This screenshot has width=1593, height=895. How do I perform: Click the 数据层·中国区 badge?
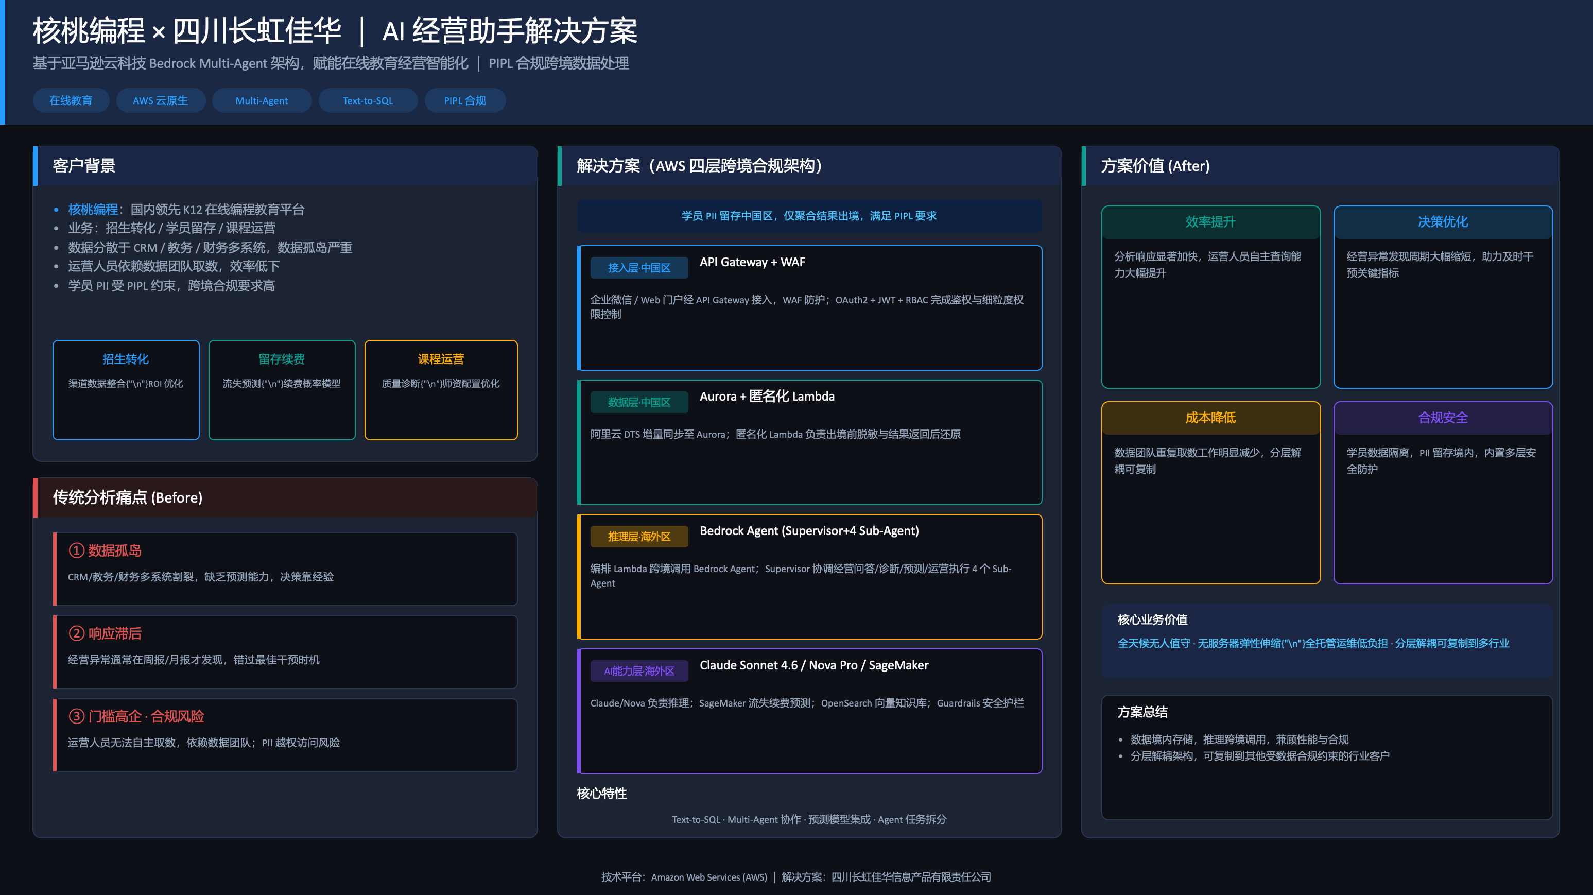tap(639, 402)
